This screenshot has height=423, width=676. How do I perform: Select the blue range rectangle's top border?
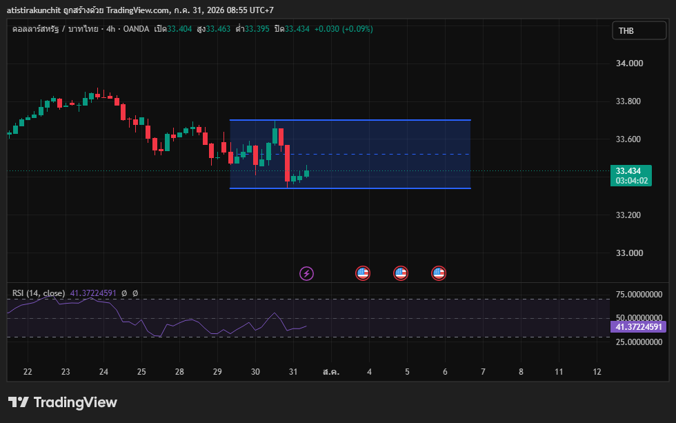point(350,120)
